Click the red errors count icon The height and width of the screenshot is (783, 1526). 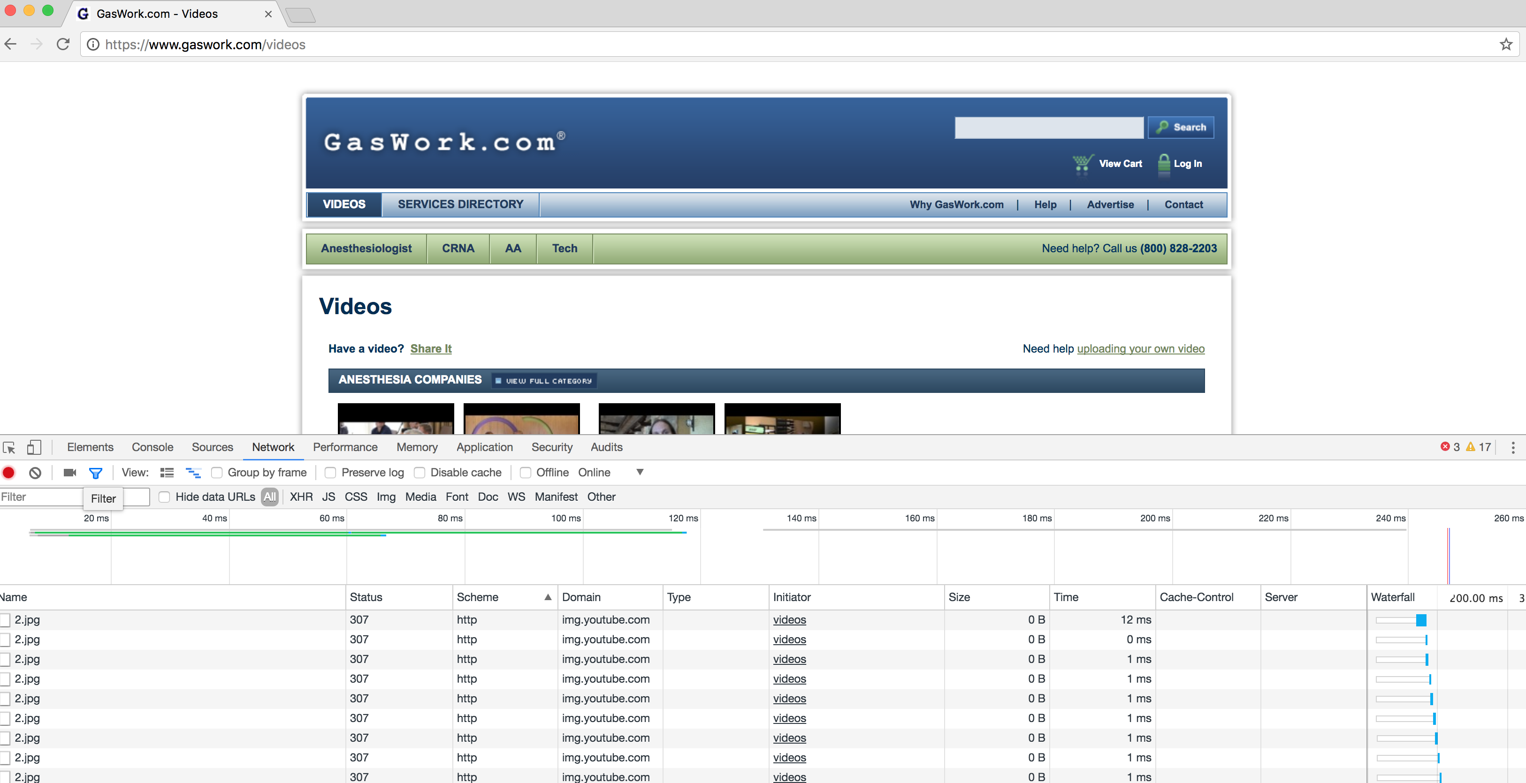click(x=1445, y=447)
